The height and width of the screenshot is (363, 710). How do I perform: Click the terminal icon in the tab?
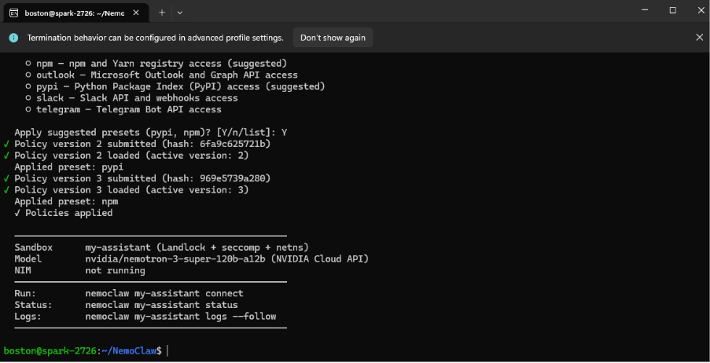pos(14,13)
